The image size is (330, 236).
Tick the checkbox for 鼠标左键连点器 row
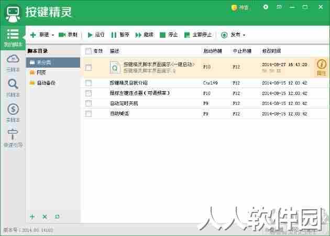pyautogui.click(x=89, y=93)
